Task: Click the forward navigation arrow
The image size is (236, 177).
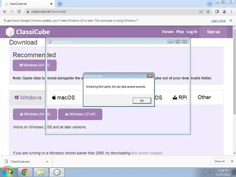Action: click(x=12, y=12)
